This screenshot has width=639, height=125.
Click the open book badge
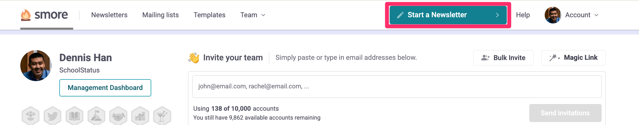pyautogui.click(x=75, y=116)
